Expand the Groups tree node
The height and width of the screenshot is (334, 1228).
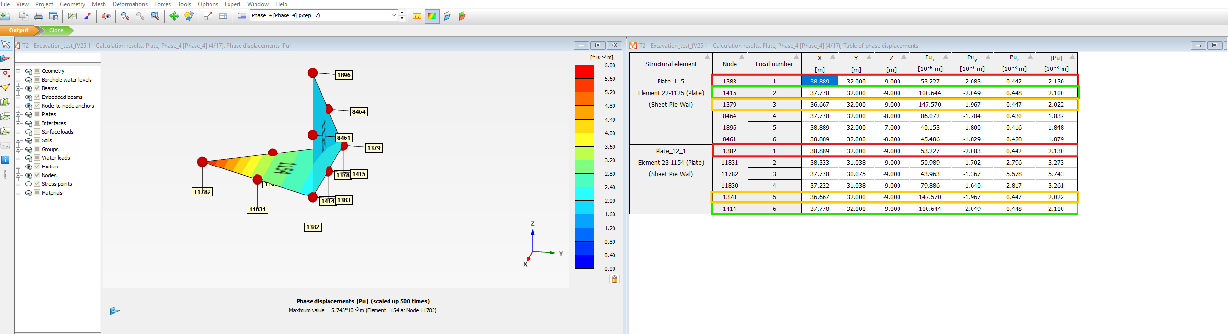pos(18,149)
